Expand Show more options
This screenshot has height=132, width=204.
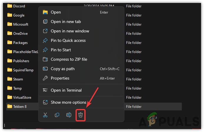68,102
